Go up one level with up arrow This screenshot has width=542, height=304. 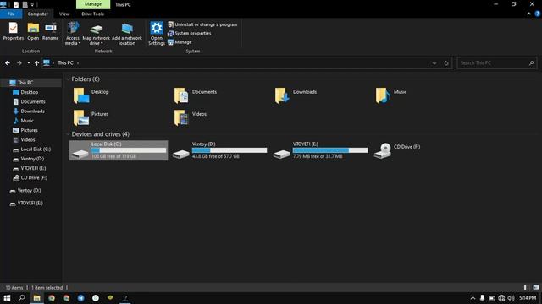[36, 63]
